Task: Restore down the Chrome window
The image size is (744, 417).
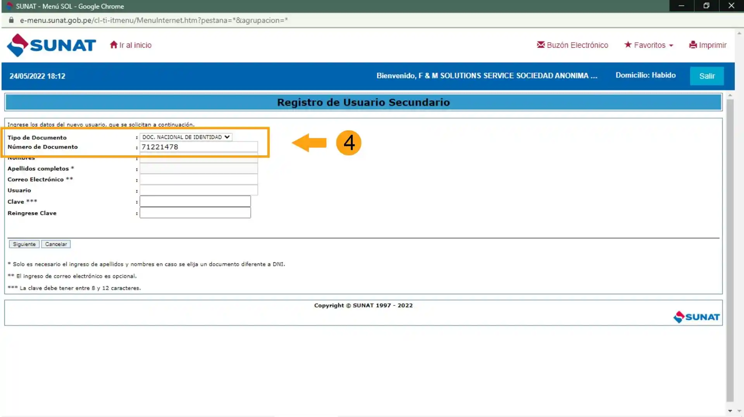Action: (x=706, y=6)
